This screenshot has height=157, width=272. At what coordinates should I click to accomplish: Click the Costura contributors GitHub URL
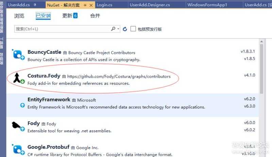(x=119, y=77)
